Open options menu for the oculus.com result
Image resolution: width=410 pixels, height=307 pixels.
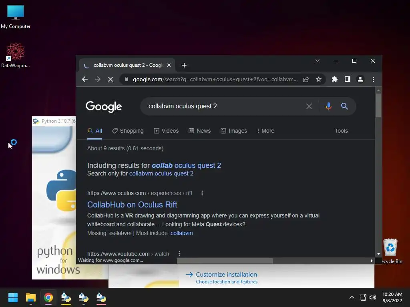[202, 193]
